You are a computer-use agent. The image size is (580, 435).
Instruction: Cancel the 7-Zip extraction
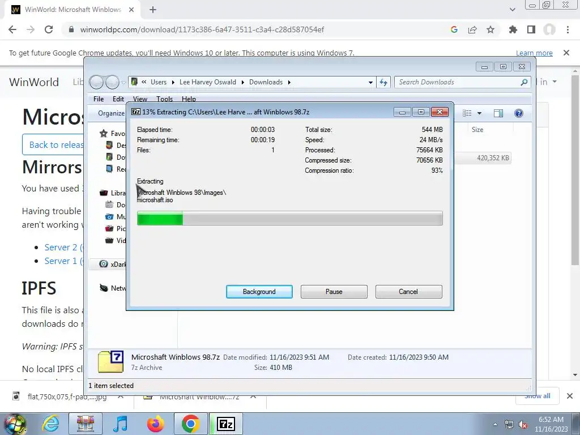click(x=409, y=292)
